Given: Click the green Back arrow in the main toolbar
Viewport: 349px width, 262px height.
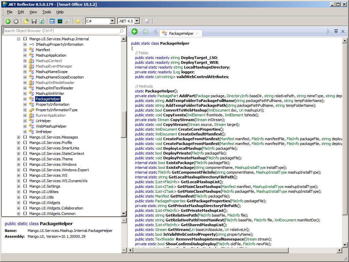Looking at the screenshot, I should [8, 21].
